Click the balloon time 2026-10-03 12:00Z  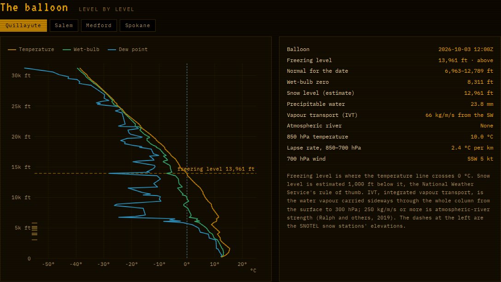466,49
